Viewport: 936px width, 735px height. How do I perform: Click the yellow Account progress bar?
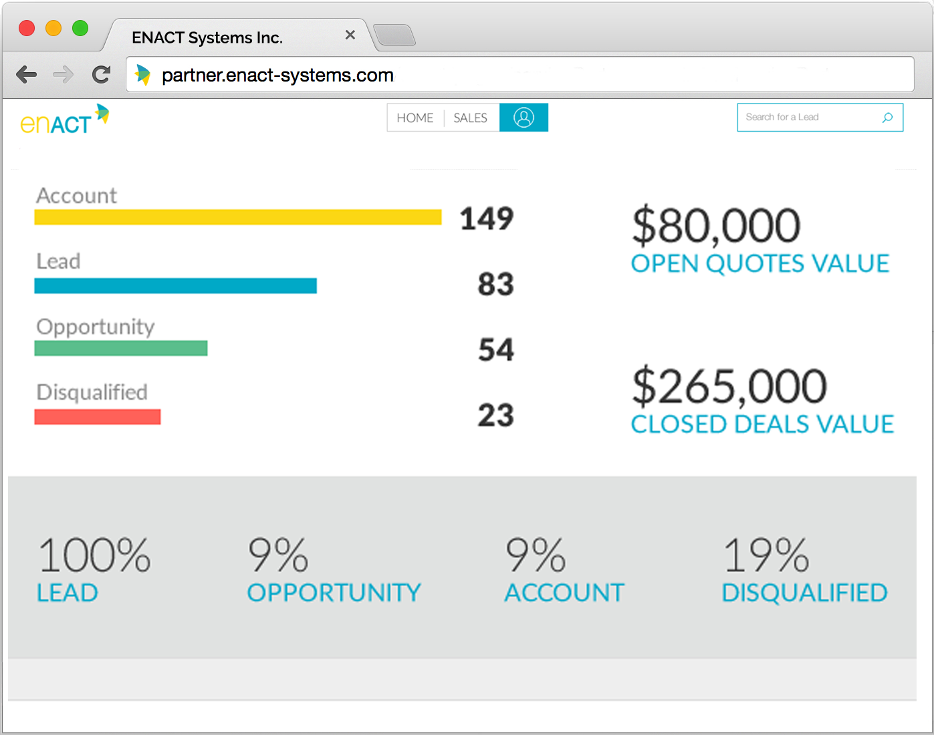click(x=237, y=217)
